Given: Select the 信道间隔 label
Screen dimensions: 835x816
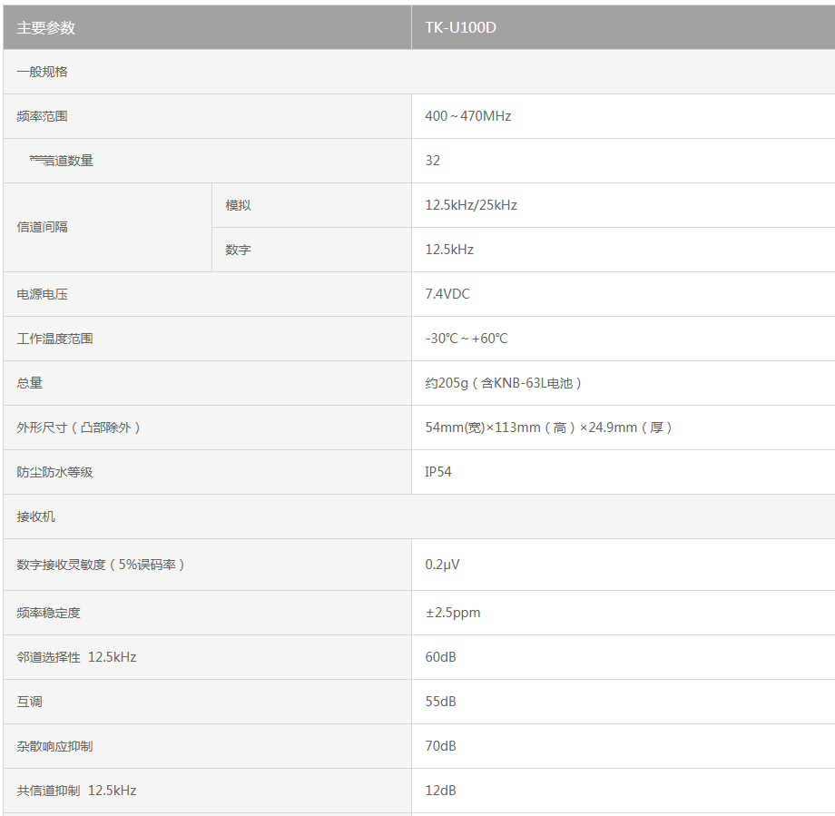Looking at the screenshot, I should (42, 228).
